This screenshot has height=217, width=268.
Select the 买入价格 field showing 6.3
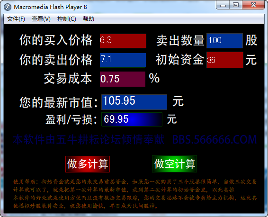(x=123, y=41)
